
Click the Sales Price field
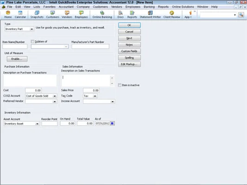pos(91,90)
